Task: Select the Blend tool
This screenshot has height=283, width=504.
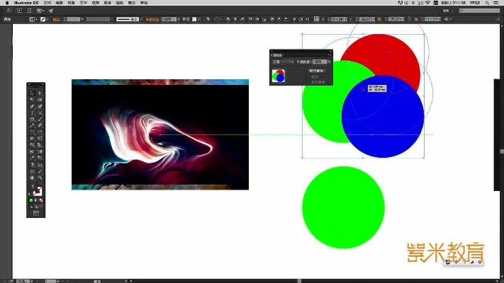Action: (40, 158)
